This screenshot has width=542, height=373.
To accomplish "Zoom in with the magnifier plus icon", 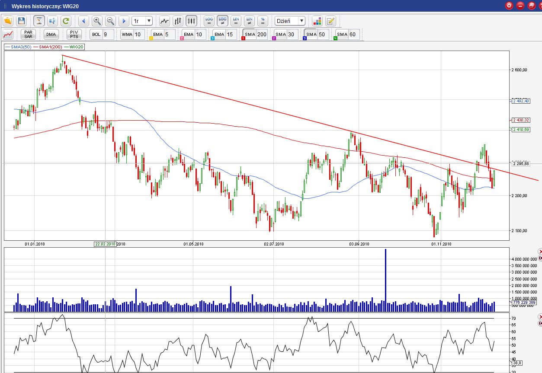I will point(97,21).
